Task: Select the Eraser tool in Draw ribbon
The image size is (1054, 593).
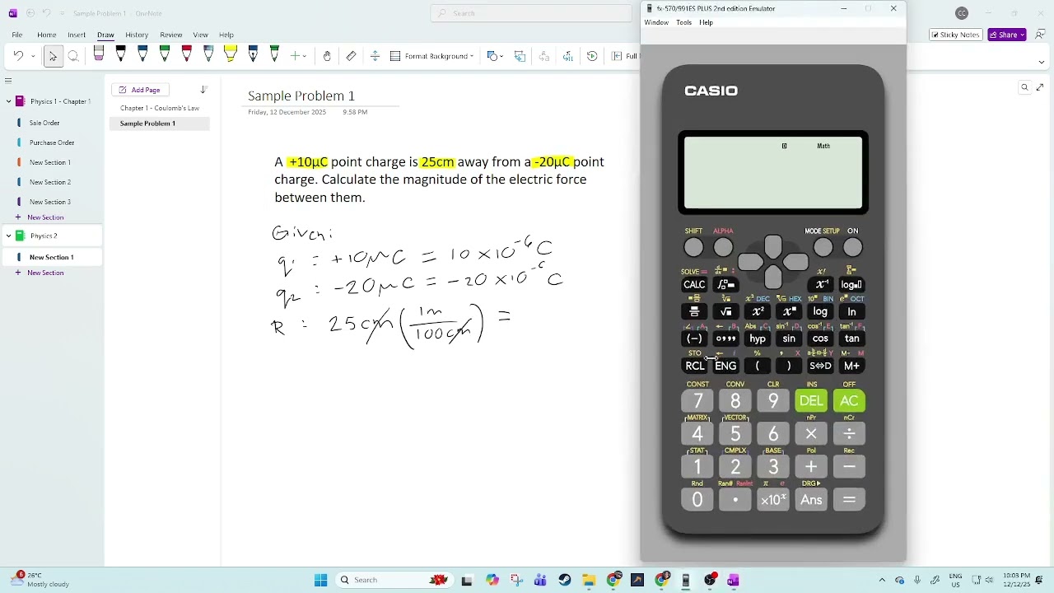Action: [99, 55]
